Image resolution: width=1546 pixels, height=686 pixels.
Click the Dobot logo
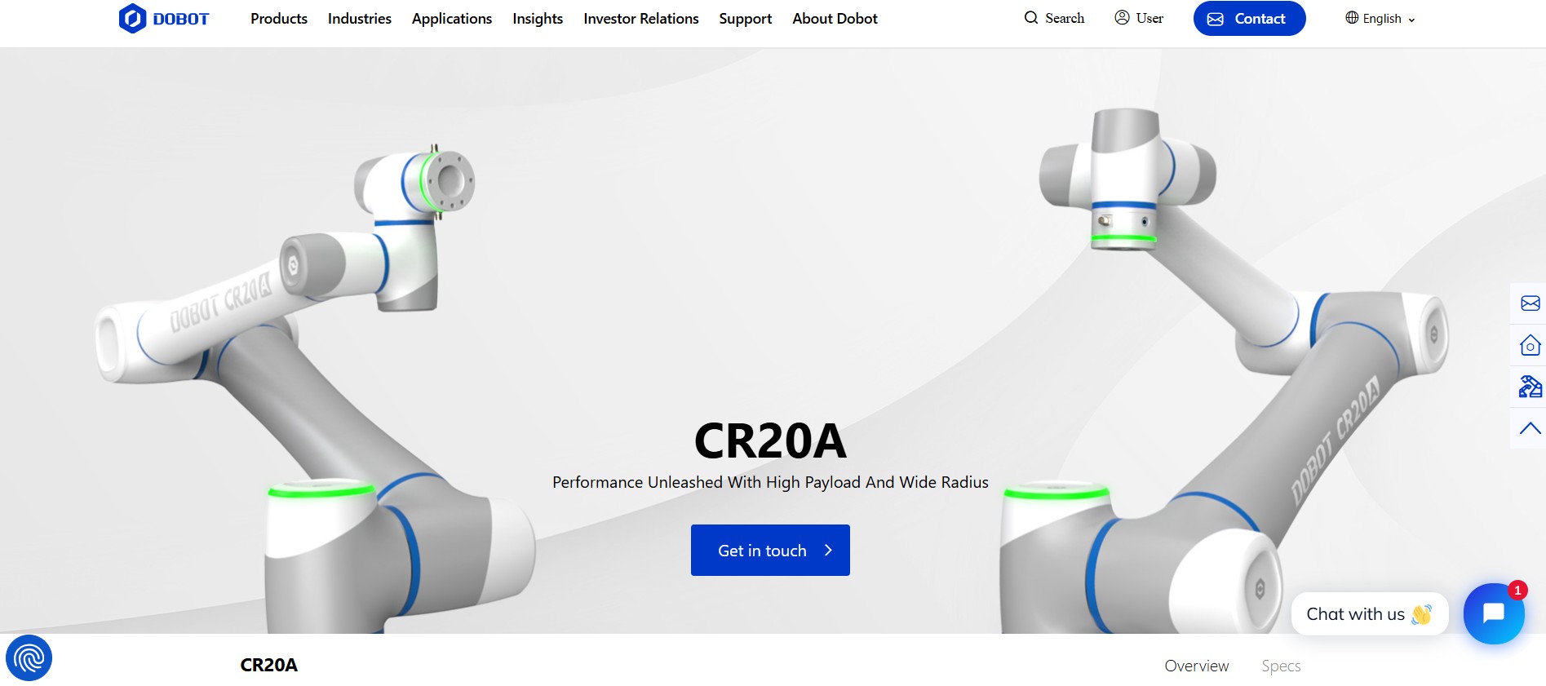(x=164, y=18)
